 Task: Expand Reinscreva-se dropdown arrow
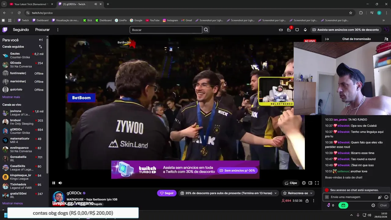click(311, 193)
